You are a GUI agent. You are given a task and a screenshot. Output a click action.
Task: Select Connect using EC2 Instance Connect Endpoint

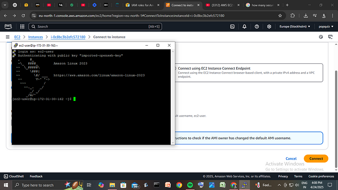(x=174, y=68)
